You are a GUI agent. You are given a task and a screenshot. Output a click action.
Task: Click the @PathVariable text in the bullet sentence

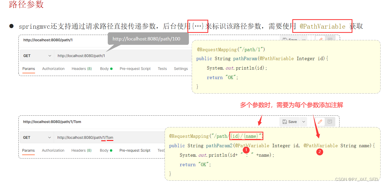click(x=322, y=26)
